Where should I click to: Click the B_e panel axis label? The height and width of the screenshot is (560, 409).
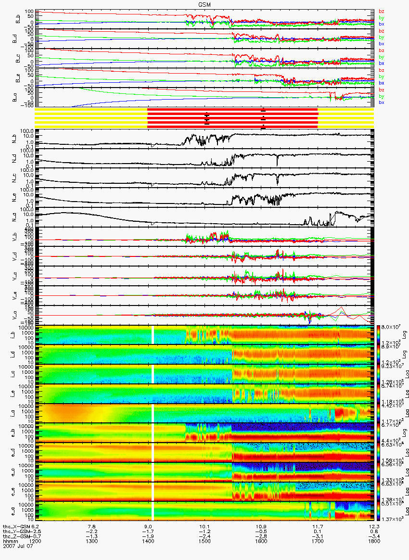pyautogui.click(x=18, y=78)
